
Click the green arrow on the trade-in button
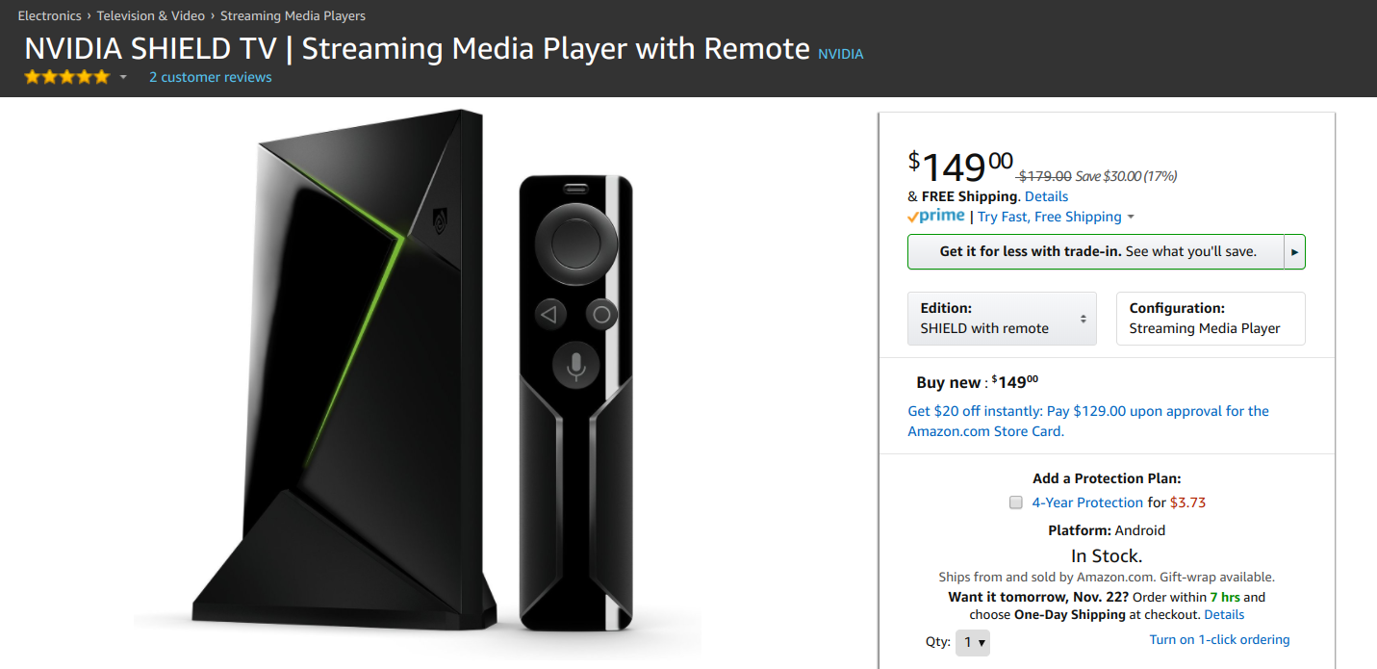click(1295, 251)
